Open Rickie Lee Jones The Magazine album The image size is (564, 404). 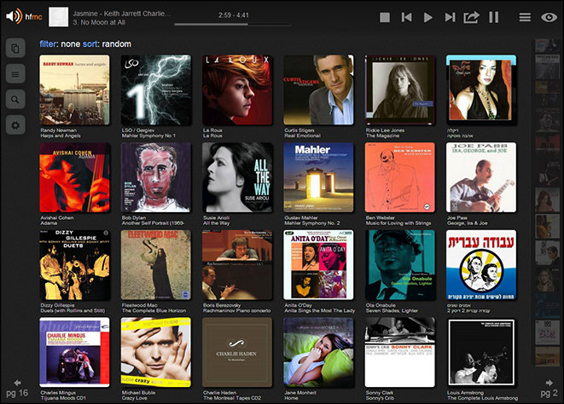click(x=399, y=89)
